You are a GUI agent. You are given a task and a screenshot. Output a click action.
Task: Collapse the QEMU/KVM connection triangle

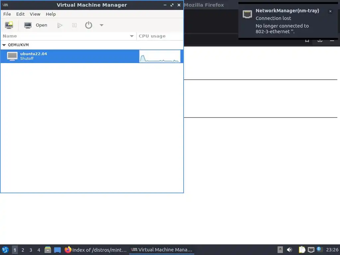(4, 45)
